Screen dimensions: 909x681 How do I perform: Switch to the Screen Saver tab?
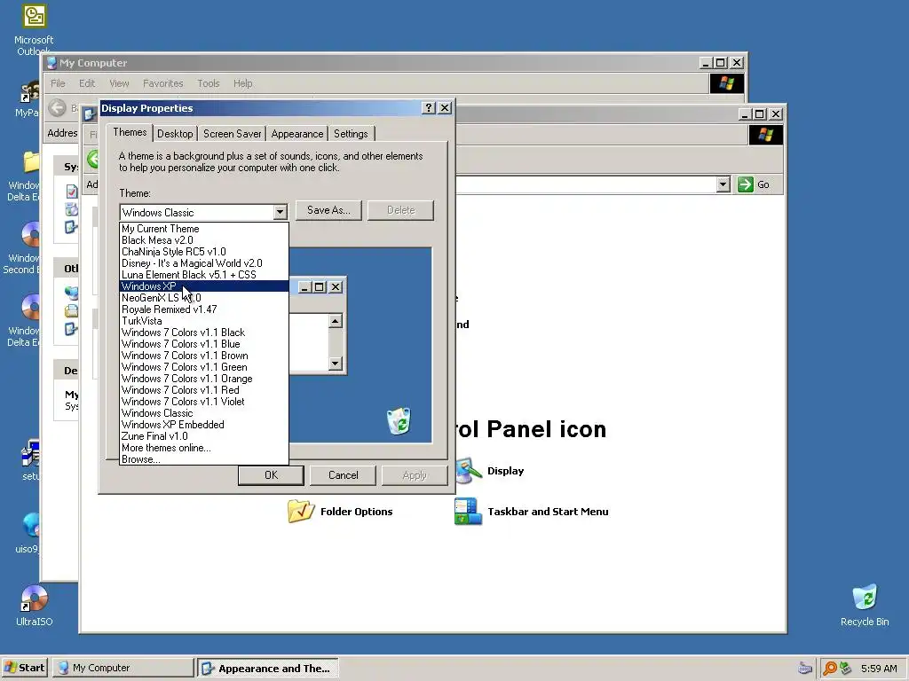point(232,134)
